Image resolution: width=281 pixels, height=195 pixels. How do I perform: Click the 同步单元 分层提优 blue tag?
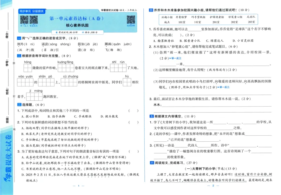tap(32, 11)
